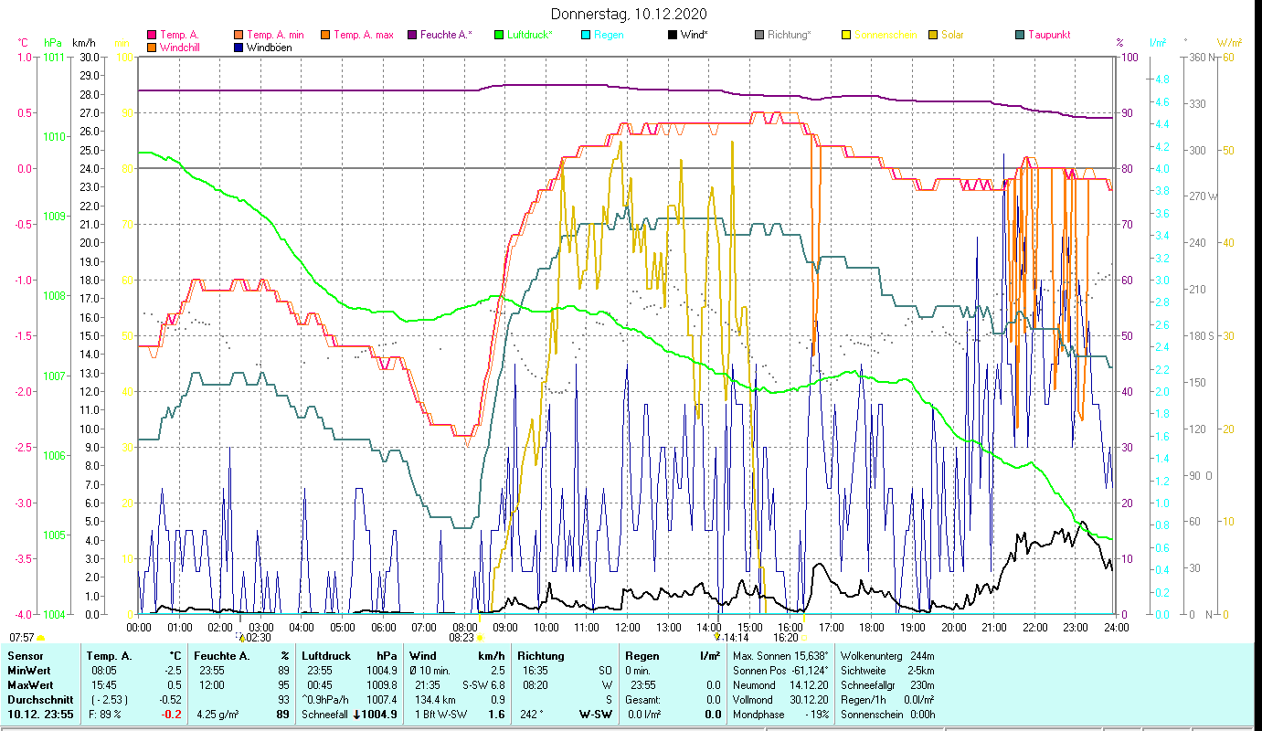
Task: Click the Solar legend label
Action: tap(953, 35)
